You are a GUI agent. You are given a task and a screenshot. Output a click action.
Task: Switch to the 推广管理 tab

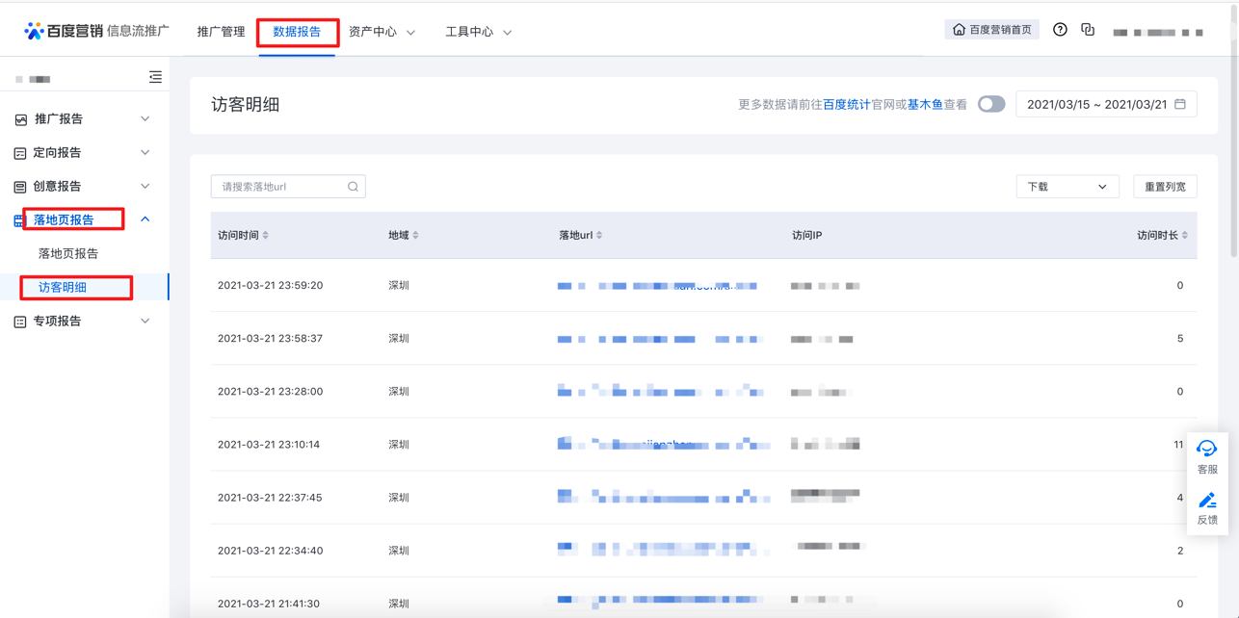point(221,32)
